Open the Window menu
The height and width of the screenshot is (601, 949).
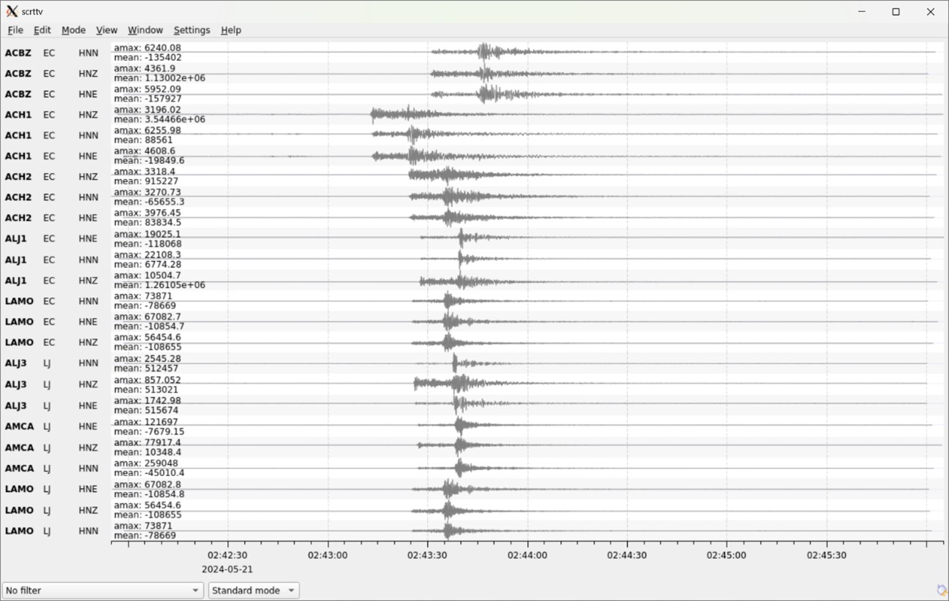[145, 30]
